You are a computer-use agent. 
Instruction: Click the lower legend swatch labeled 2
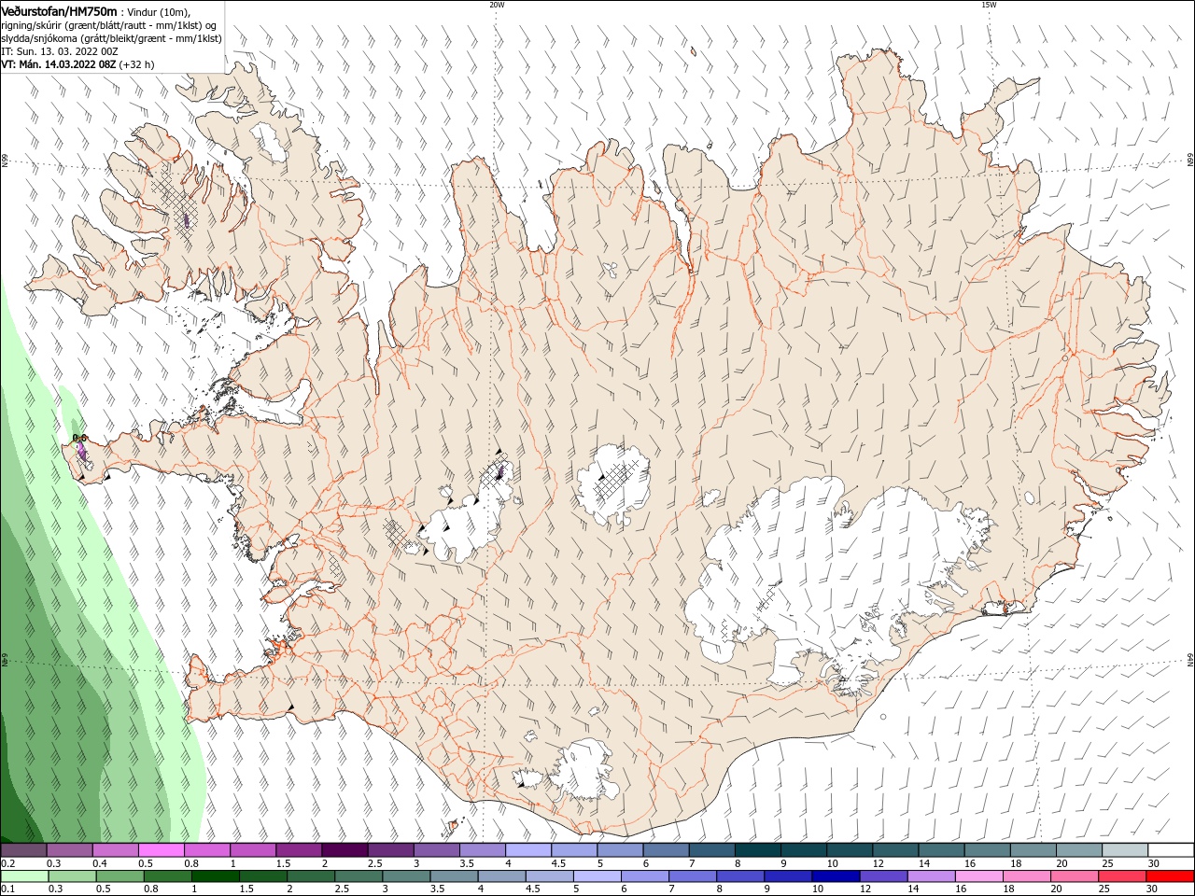point(310,876)
